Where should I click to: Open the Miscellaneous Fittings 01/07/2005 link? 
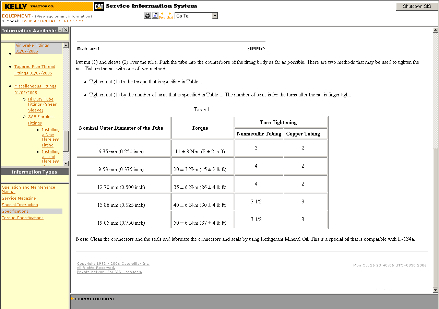coord(35,90)
